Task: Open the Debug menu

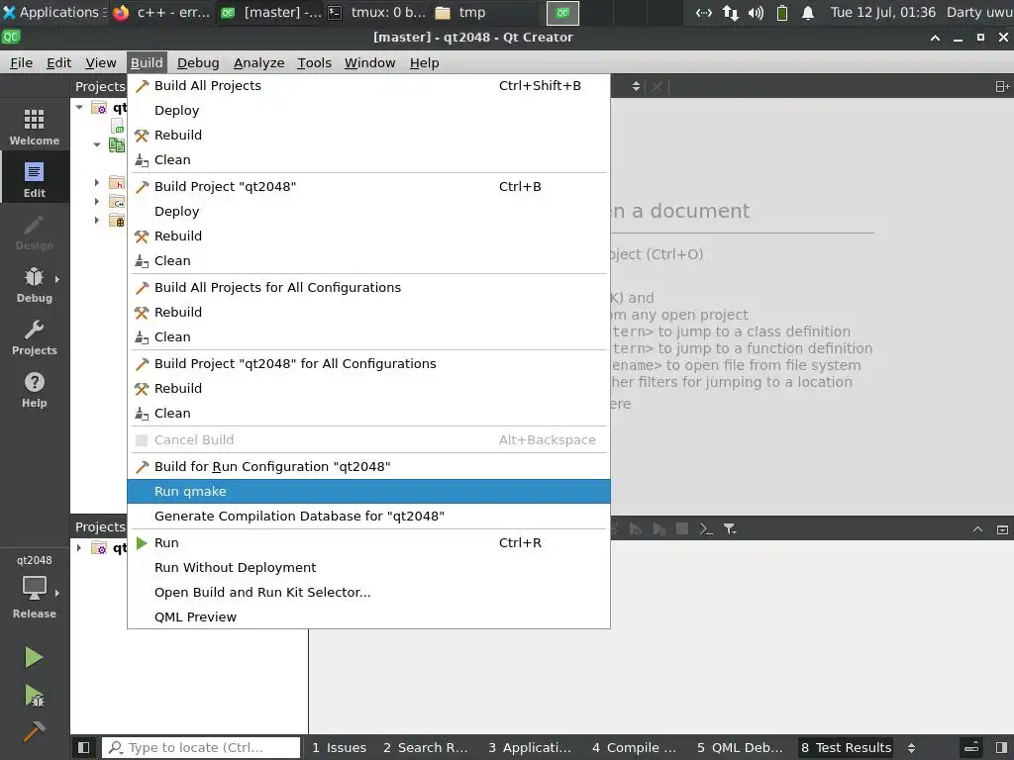Action: pyautogui.click(x=198, y=62)
